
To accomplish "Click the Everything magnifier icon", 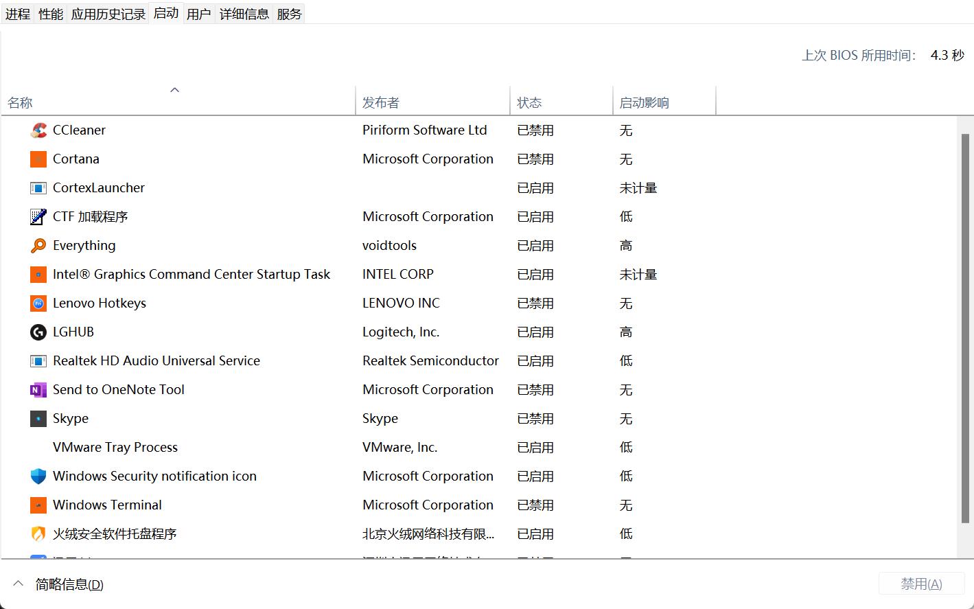I will coord(38,245).
